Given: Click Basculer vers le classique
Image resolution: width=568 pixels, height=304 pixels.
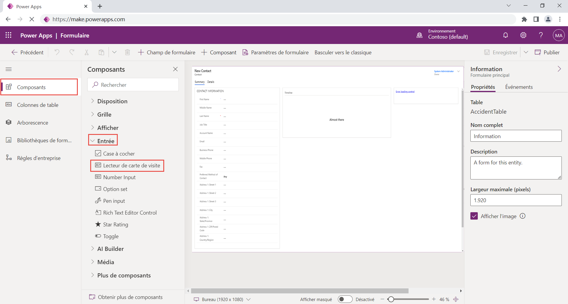Looking at the screenshot, I should [x=343, y=52].
